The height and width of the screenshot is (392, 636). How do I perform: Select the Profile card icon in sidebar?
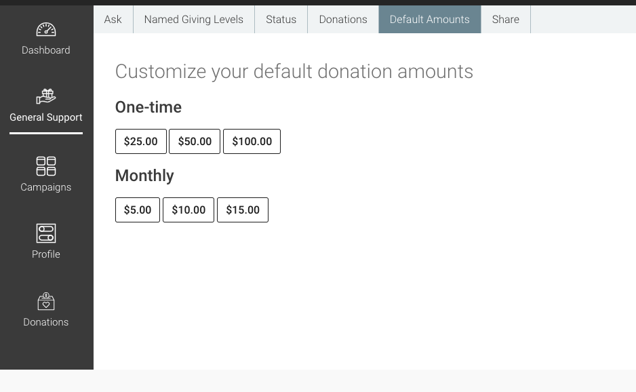[x=45, y=233]
